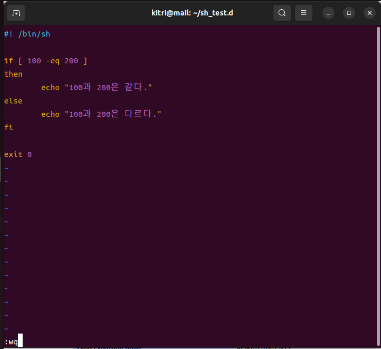Image resolution: width=381 pixels, height=349 pixels.
Task: Click the 'if' keyword
Action: click(9, 60)
